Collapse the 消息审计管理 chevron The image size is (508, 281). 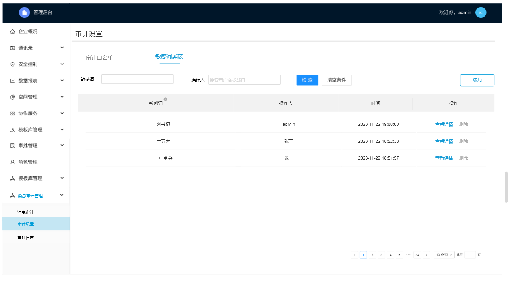click(62, 195)
